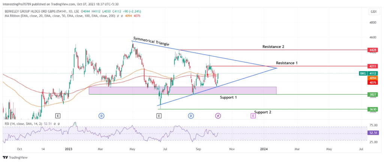Click the gray E earnings marker near late June 2023
The width and height of the screenshot is (384, 162).
(159, 116)
